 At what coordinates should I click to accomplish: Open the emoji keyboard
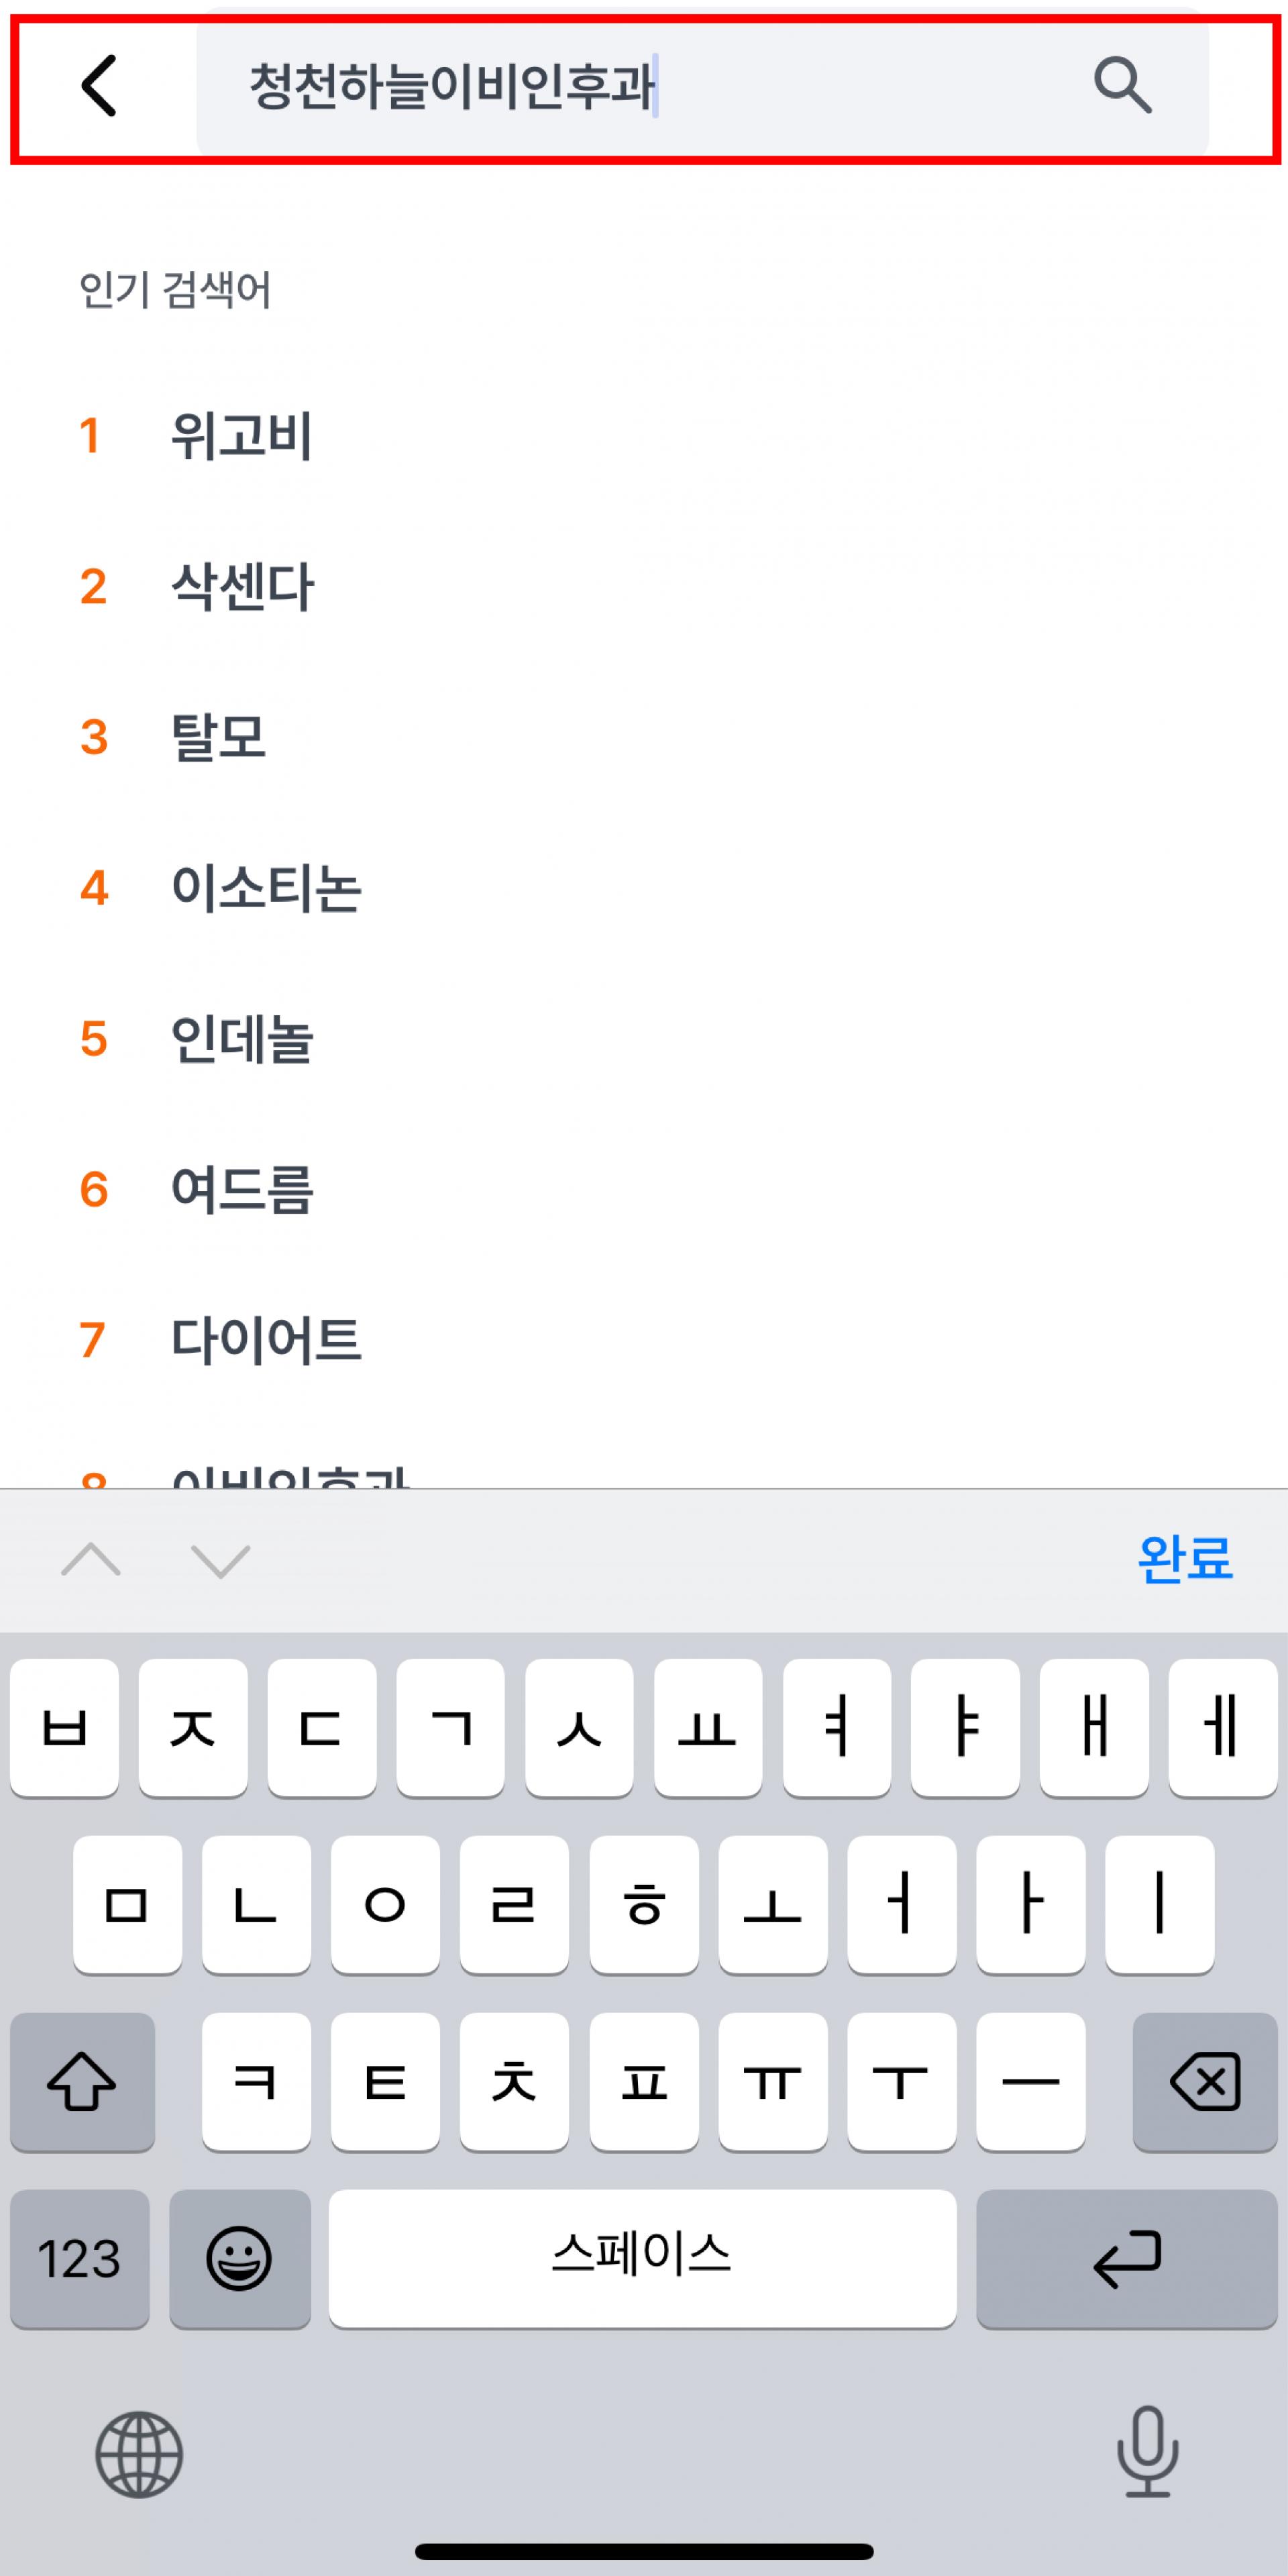239,2259
